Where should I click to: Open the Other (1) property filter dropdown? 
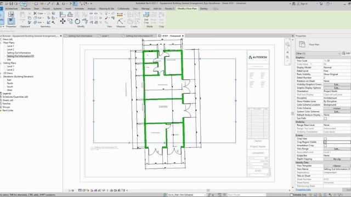pyautogui.click(x=318, y=54)
